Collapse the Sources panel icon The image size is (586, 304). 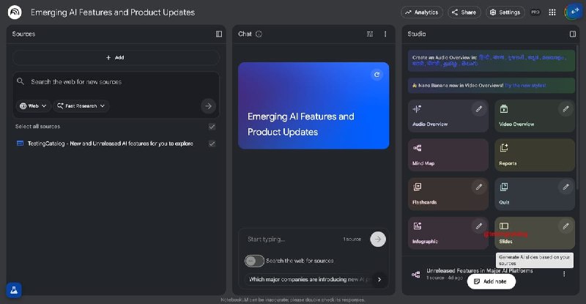coord(219,34)
